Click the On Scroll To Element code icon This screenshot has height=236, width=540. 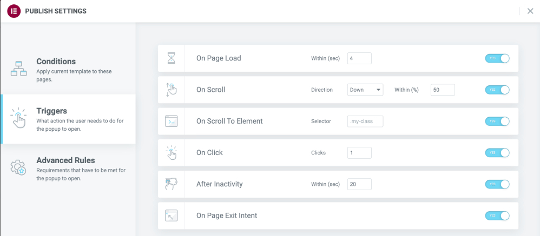pos(171,122)
